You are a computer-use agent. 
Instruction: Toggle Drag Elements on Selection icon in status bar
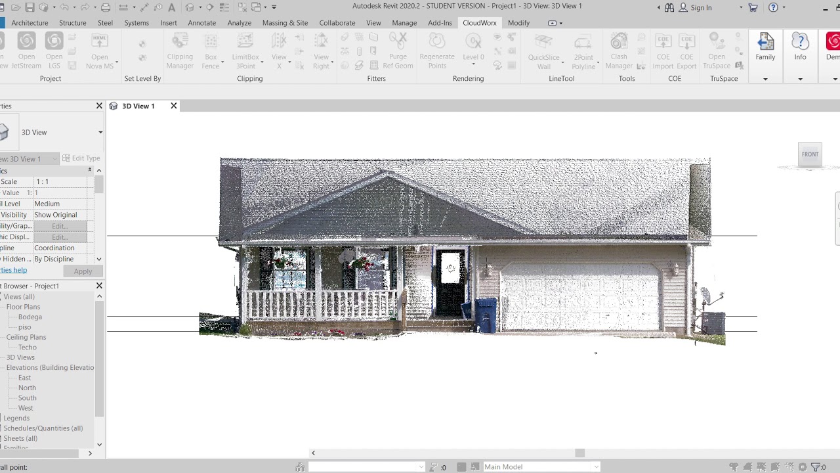pyautogui.click(x=789, y=467)
